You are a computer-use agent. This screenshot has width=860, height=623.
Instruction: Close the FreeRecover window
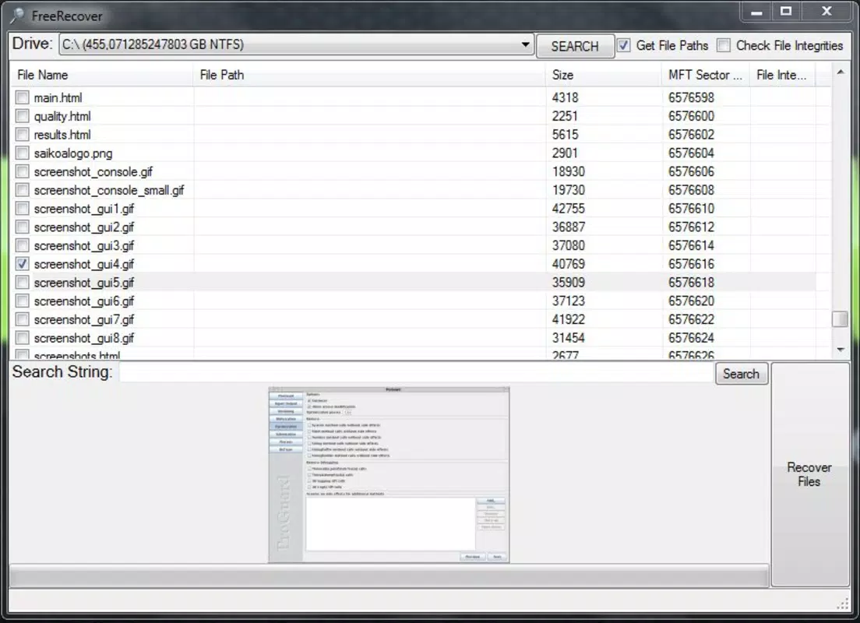[827, 12]
